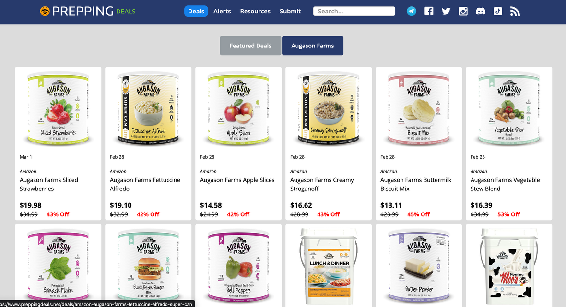Click the Creamy Stroganoff can image
This screenshot has height=307, width=566.
coord(329,108)
